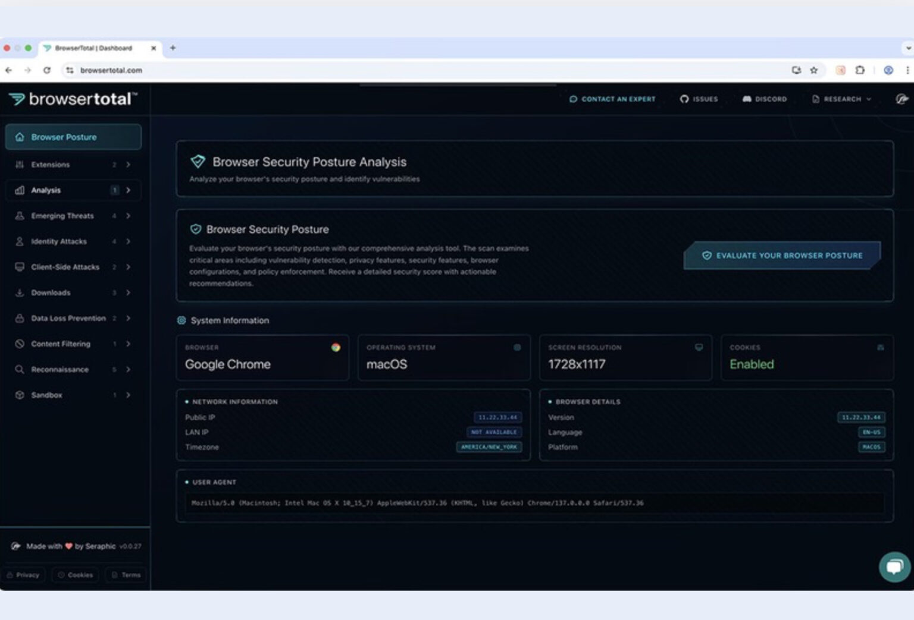This screenshot has height=620, width=914.
Task: Click the GitHub icon next to Issues
Action: click(684, 99)
